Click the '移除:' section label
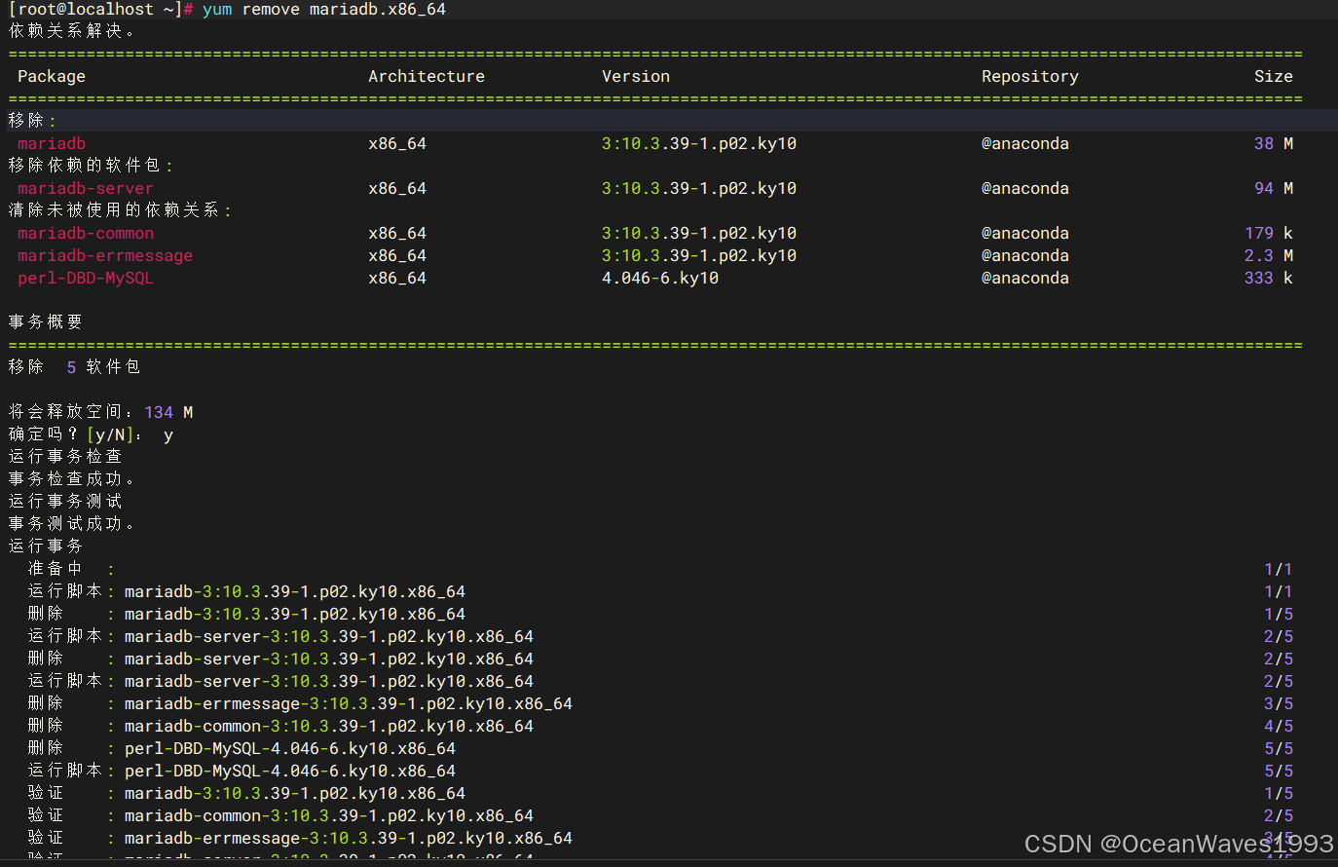The height and width of the screenshot is (867, 1338). [x=32, y=121]
